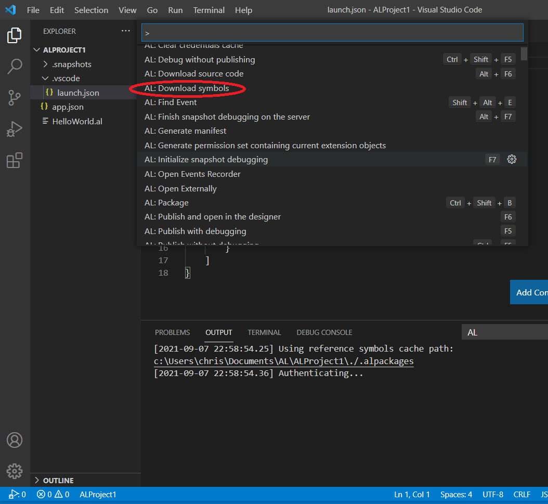Screen dimensions: 548x504
Task: Run AL: Download source code command
Action: tap(332, 74)
